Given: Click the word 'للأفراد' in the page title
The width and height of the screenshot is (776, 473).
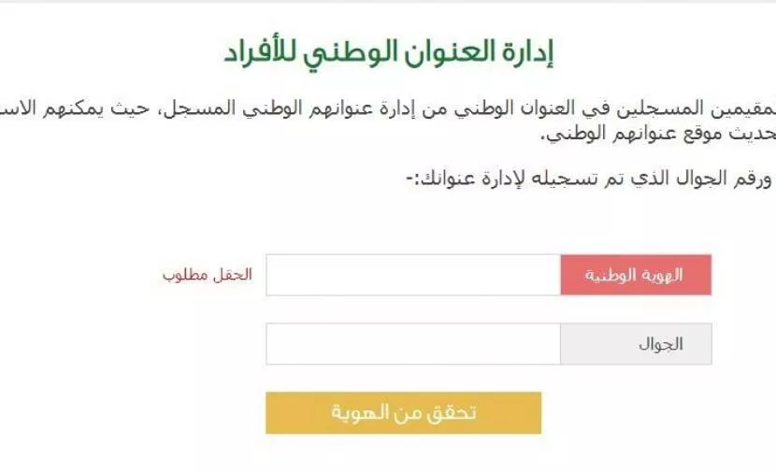Looking at the screenshot, I should 259,52.
